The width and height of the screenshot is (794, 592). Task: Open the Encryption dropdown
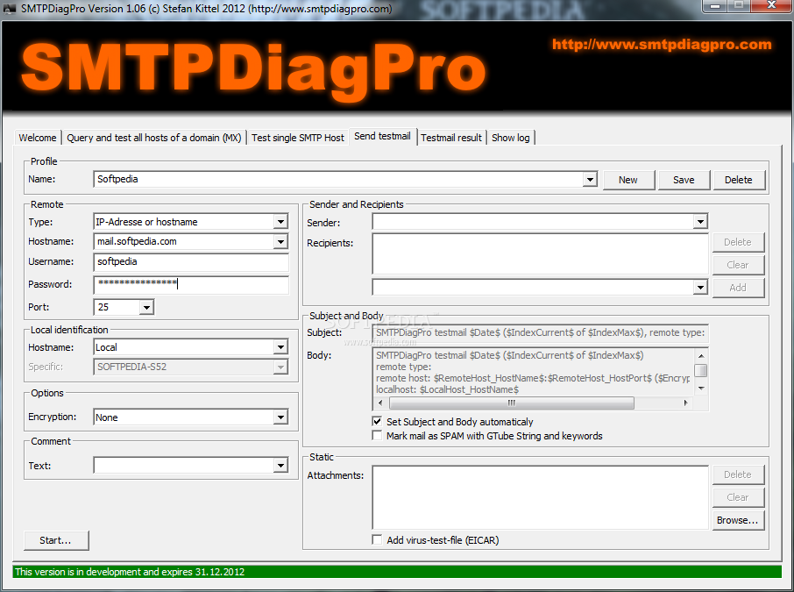click(280, 417)
